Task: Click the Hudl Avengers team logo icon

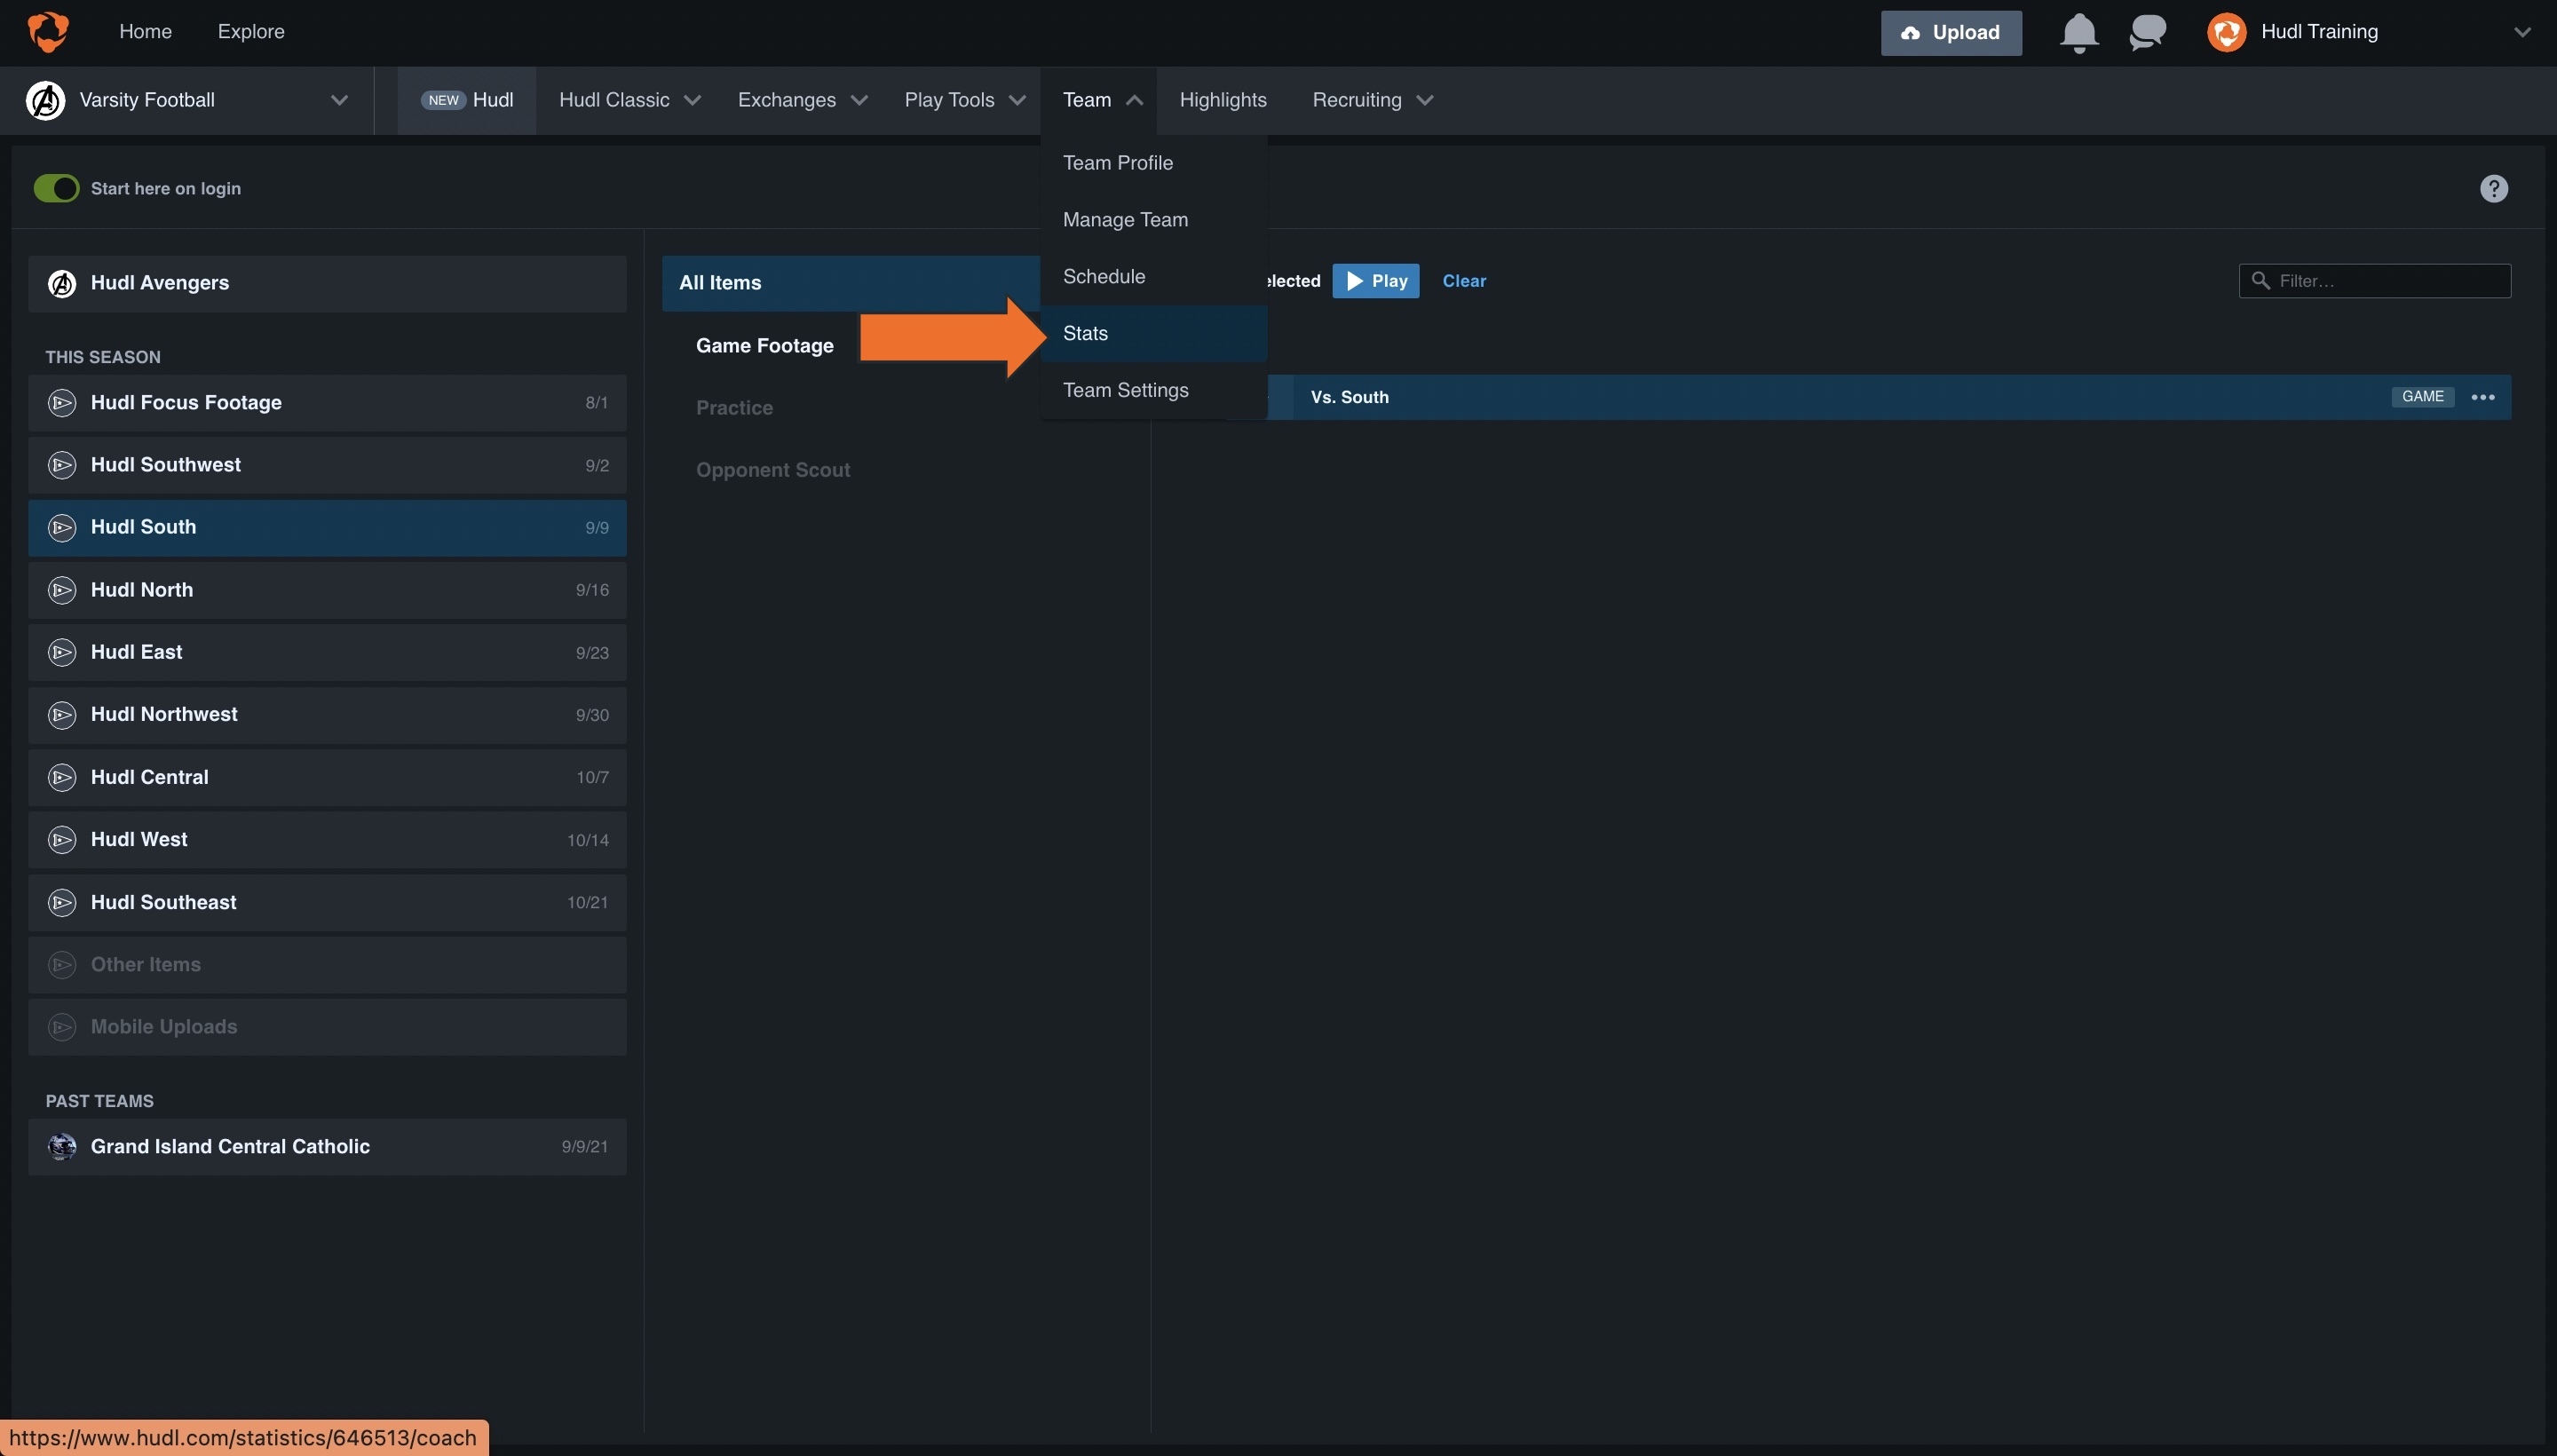Action: [x=62, y=284]
